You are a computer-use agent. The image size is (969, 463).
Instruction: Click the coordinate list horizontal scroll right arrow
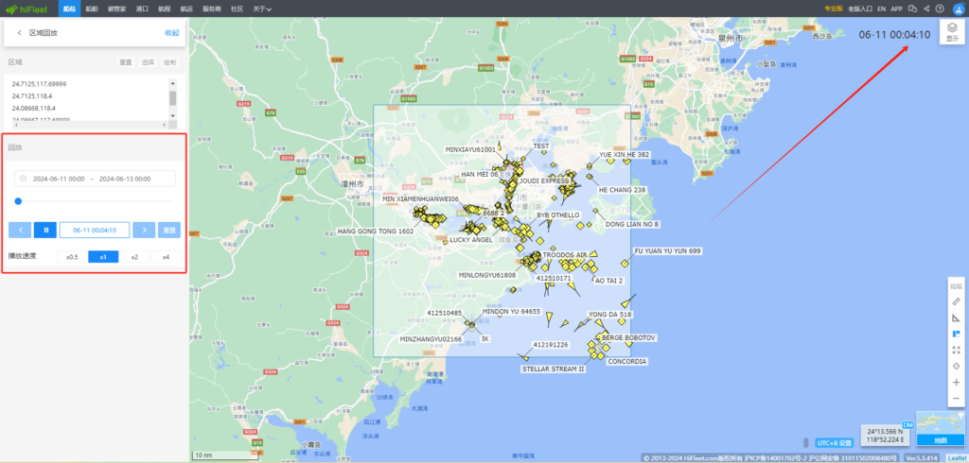coord(165,125)
